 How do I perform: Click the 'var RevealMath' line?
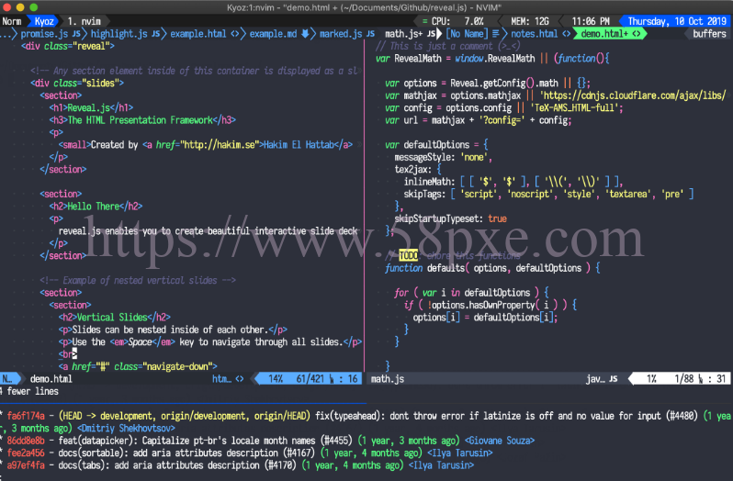click(x=492, y=59)
